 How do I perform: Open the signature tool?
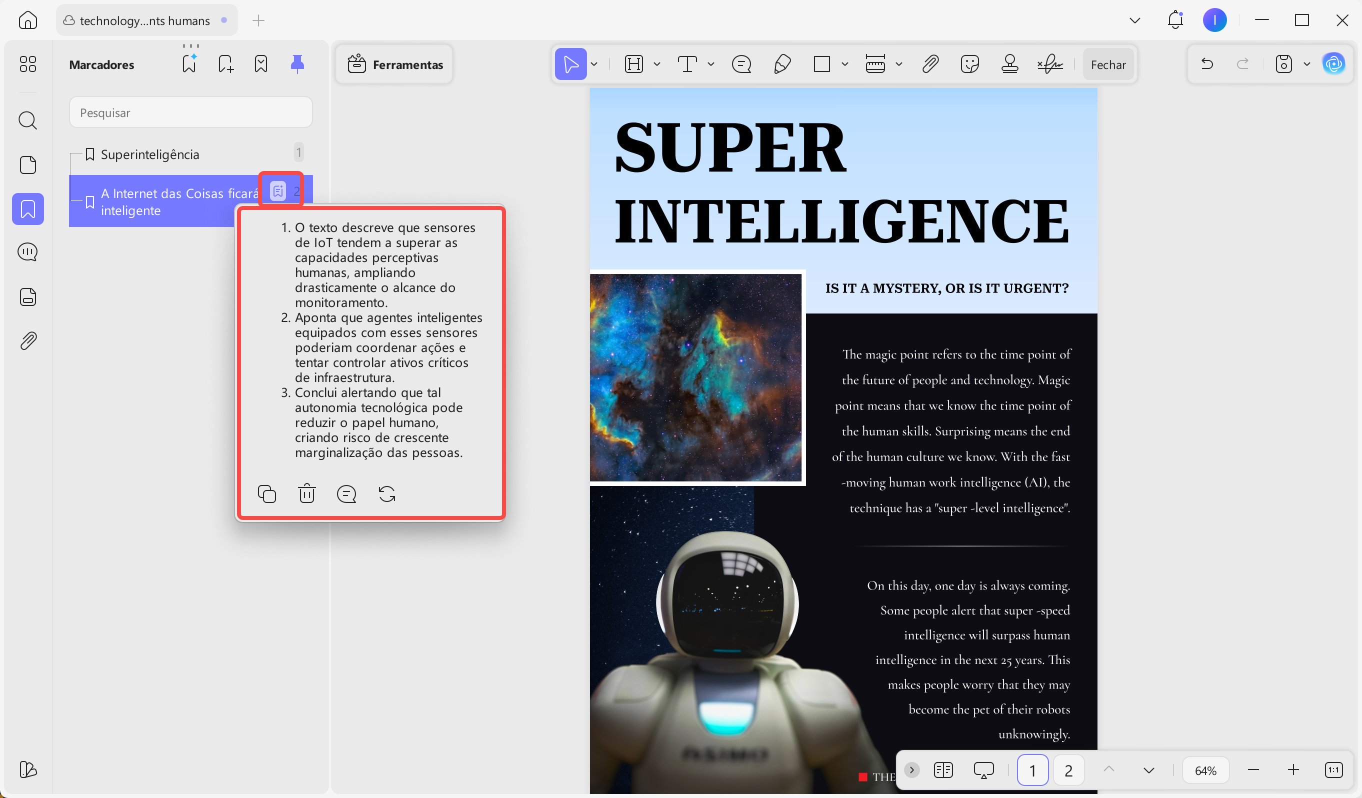[1049, 64]
